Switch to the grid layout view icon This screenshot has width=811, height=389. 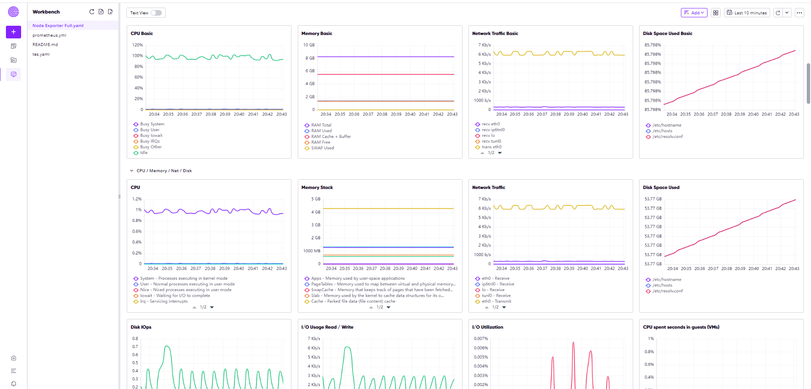[716, 13]
